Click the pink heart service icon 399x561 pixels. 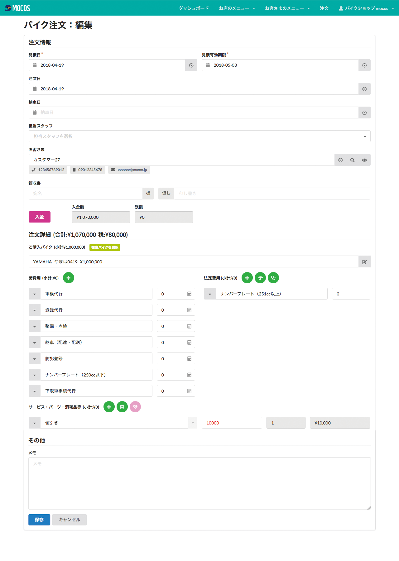[x=135, y=407]
